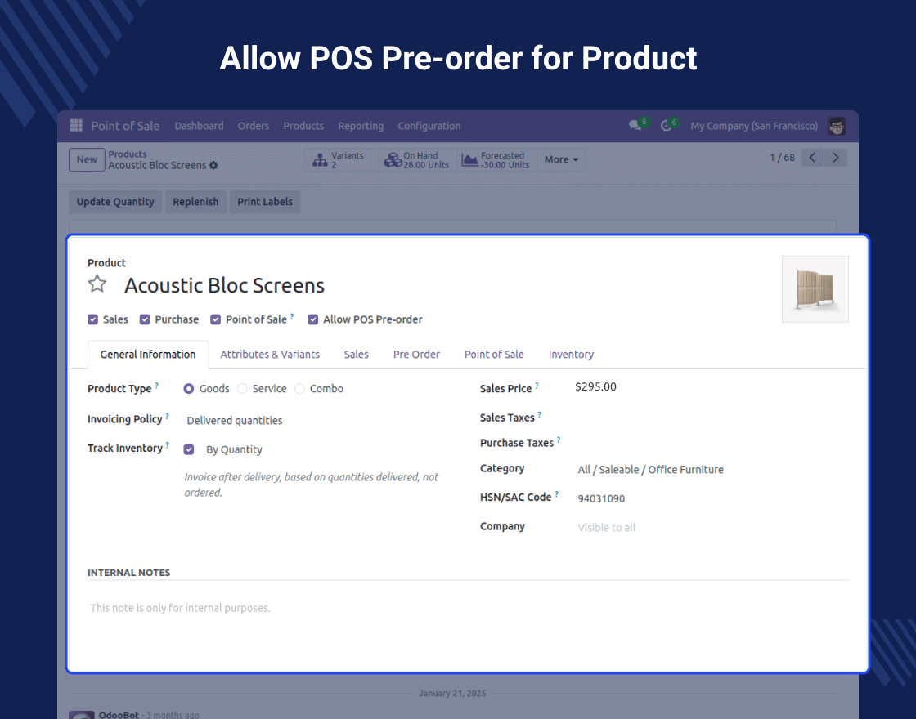Click Products breadcrumb link
Viewport: 916px width, 719px height.
pos(128,154)
